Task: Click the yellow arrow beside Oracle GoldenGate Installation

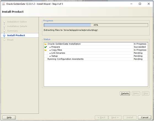Action: point(46,44)
